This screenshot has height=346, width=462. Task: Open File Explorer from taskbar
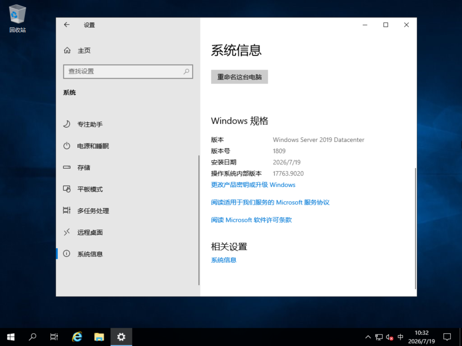tap(99, 337)
